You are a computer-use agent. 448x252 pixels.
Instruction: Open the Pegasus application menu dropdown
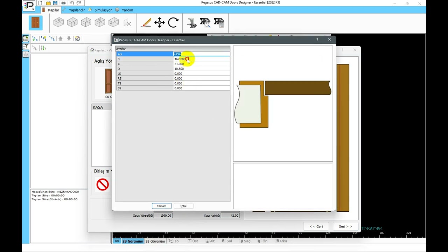point(29,7)
